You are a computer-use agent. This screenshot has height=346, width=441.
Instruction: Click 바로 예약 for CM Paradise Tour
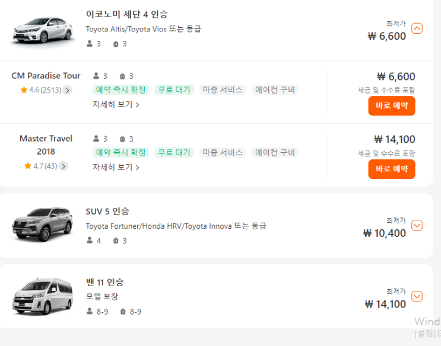[392, 106]
